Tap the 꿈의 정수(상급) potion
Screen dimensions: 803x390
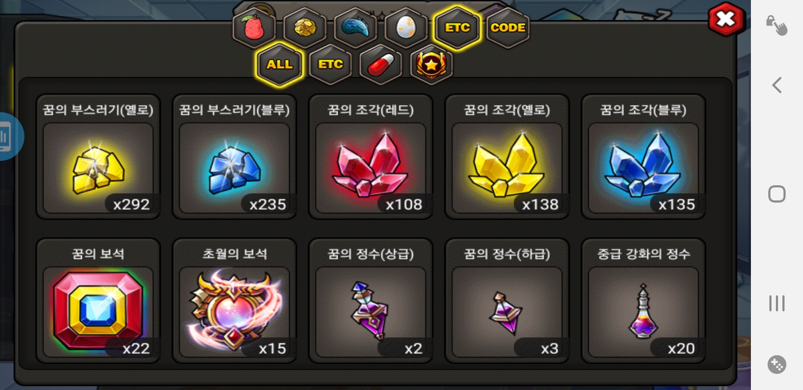click(371, 301)
